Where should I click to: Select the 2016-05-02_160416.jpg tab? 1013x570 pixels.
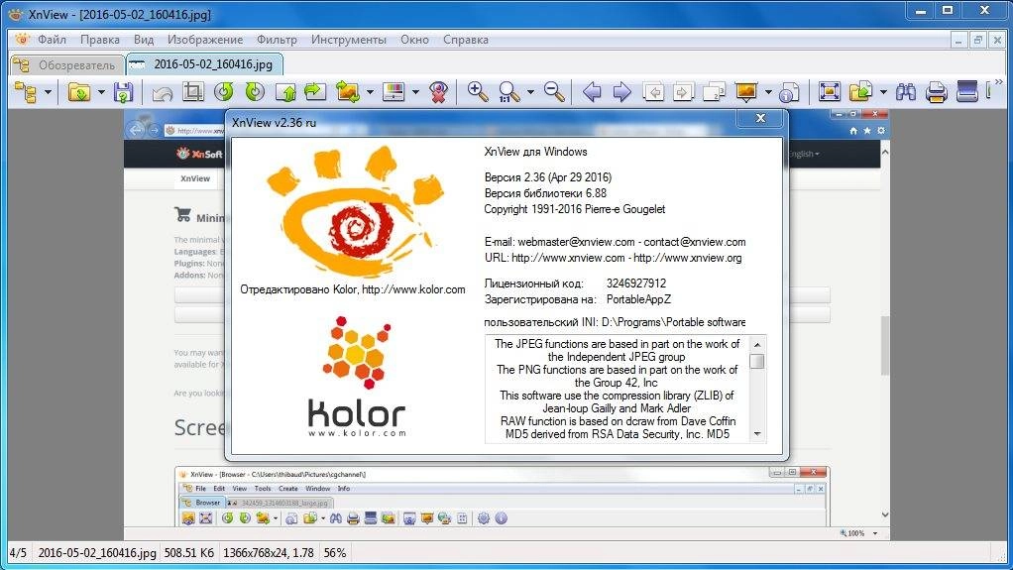[x=204, y=64]
